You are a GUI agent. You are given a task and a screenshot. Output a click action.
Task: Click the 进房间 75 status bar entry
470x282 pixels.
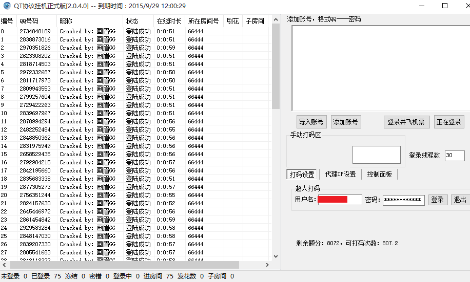click(x=158, y=276)
